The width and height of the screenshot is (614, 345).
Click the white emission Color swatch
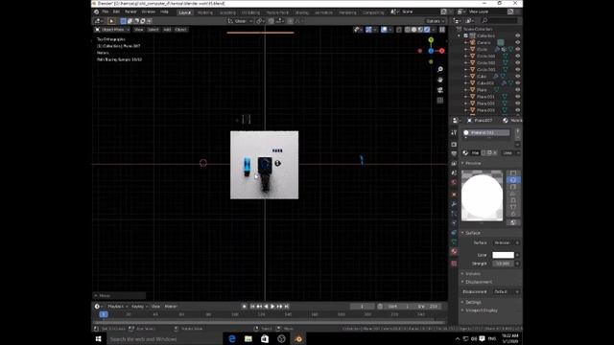click(503, 255)
